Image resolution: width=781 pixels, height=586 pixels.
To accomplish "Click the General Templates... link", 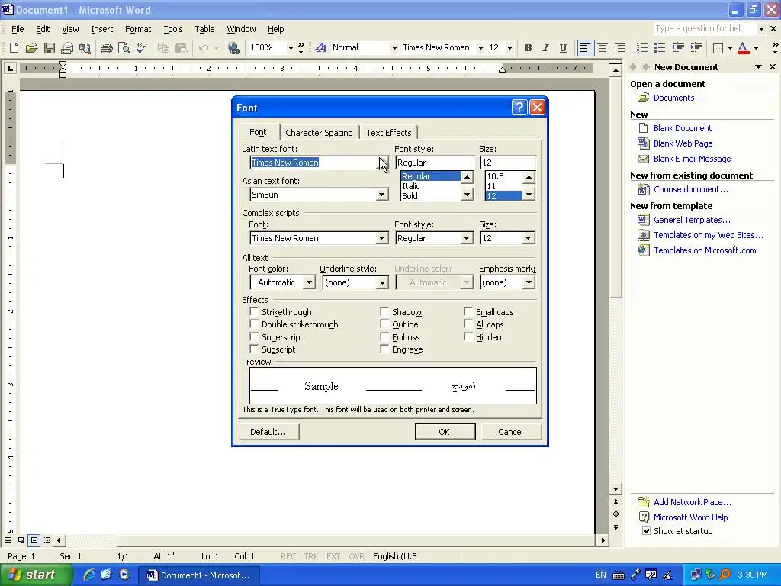I will click(x=692, y=220).
